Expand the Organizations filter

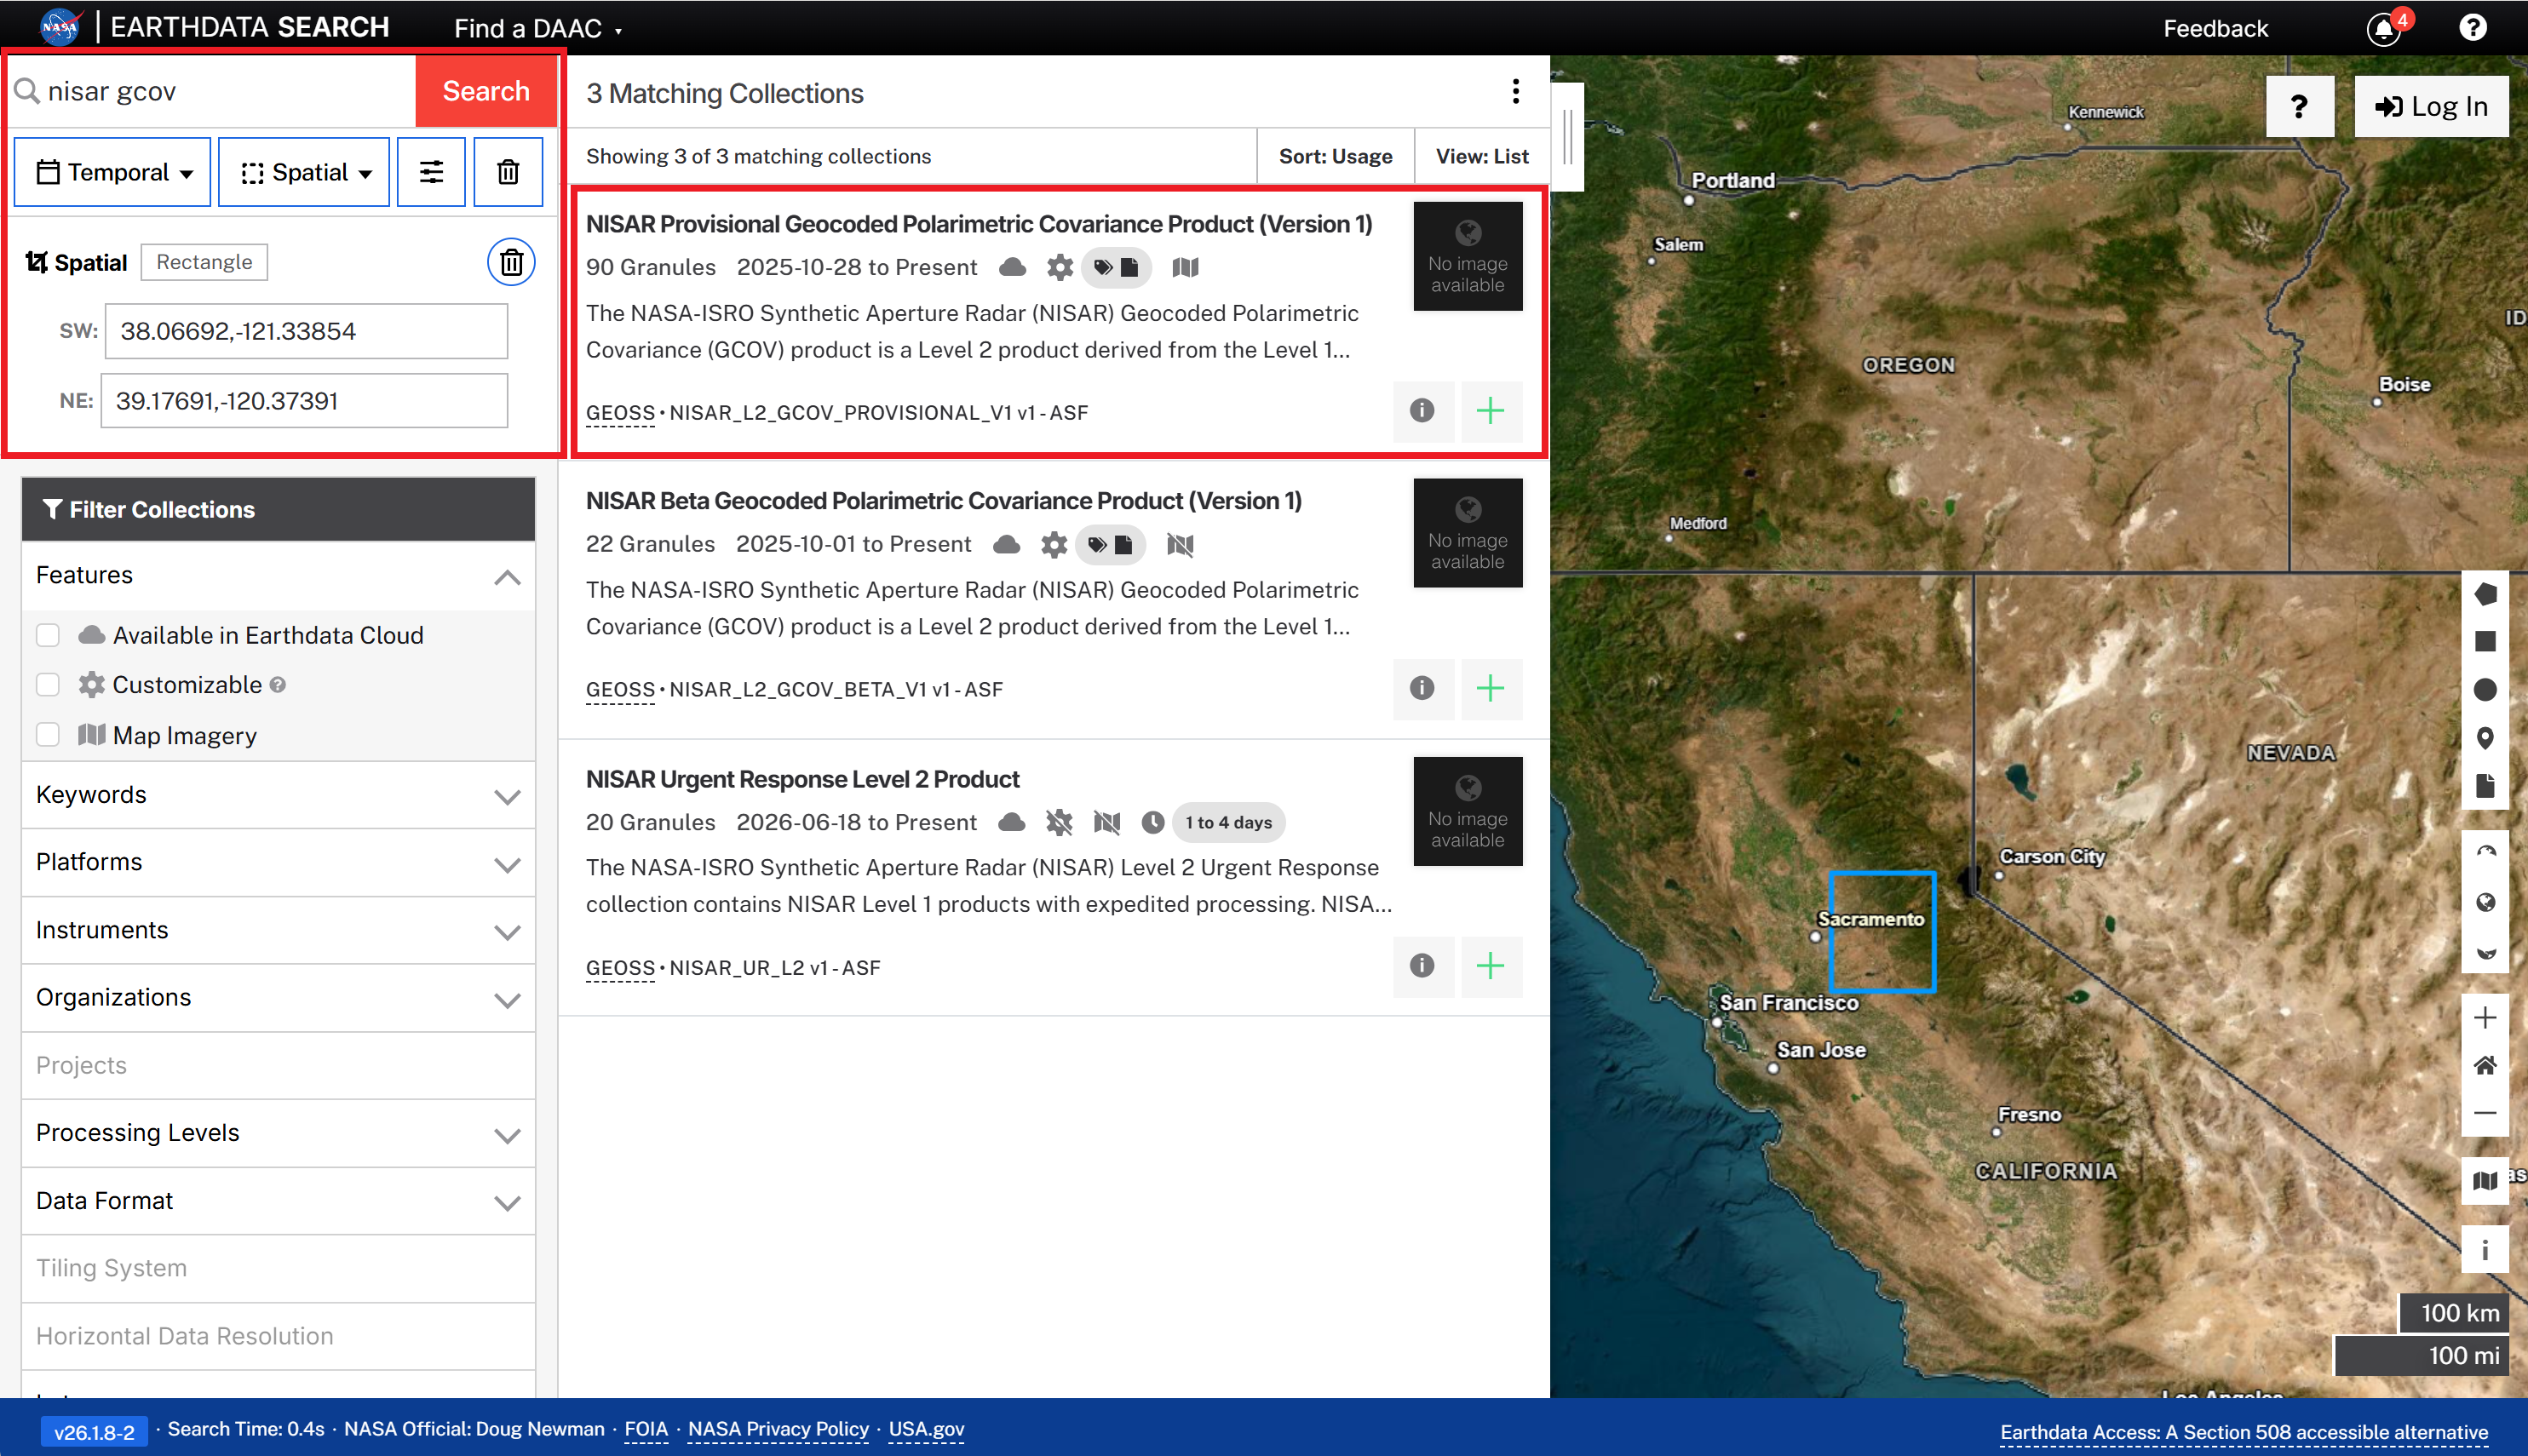click(278, 998)
